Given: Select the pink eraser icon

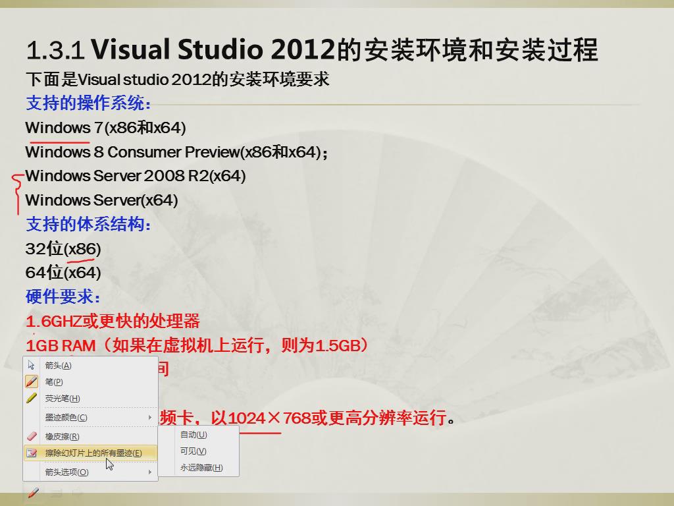Looking at the screenshot, I should tap(32, 436).
